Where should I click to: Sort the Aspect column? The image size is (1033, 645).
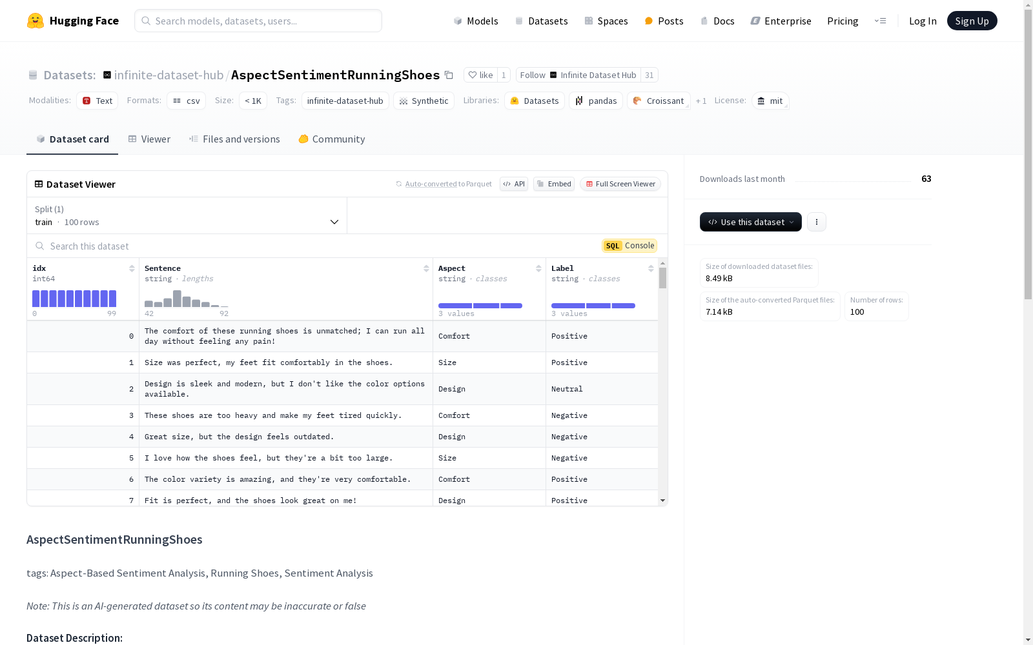[538, 268]
